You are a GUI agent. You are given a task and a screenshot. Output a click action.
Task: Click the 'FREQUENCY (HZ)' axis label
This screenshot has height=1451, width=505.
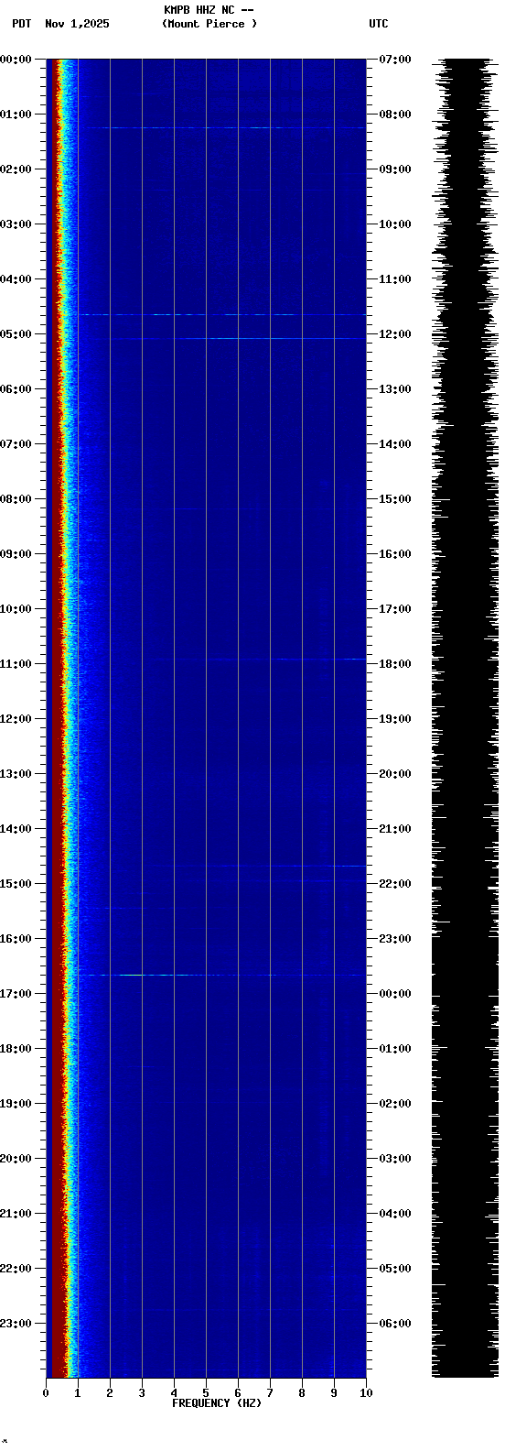pos(217,1402)
